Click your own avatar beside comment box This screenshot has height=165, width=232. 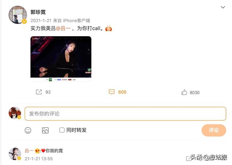[x=15, y=113]
